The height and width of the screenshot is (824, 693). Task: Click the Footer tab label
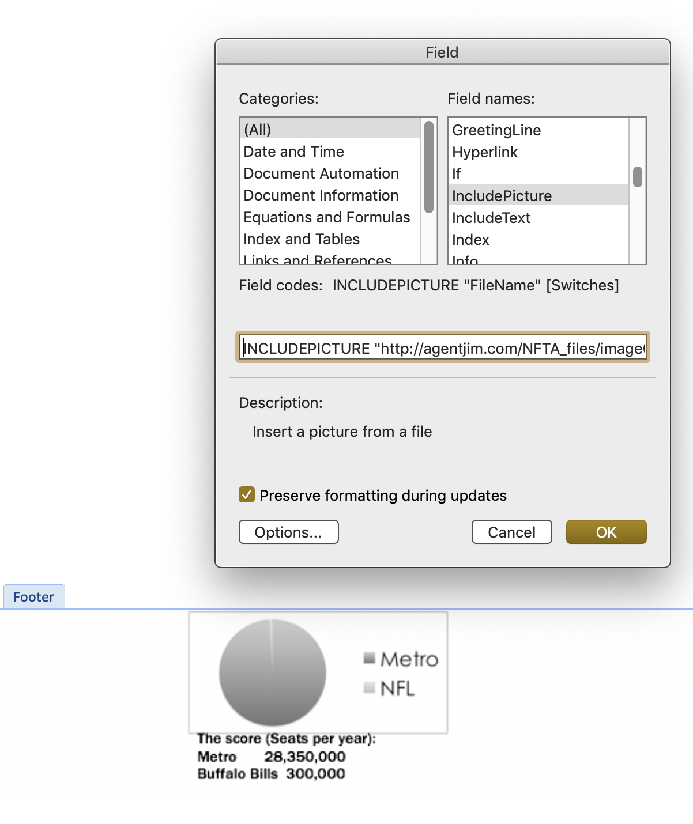coord(34,596)
